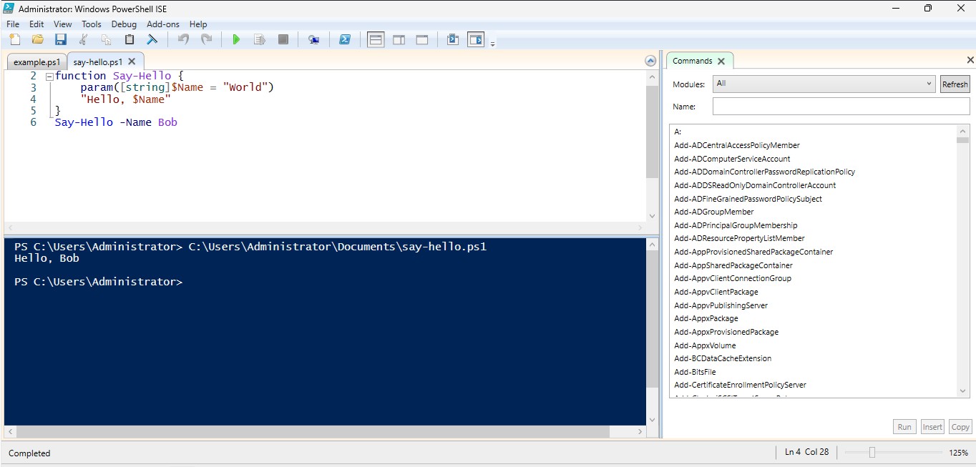Select Add-AppvClientPackage command
The width and height of the screenshot is (976, 467).
coord(716,292)
